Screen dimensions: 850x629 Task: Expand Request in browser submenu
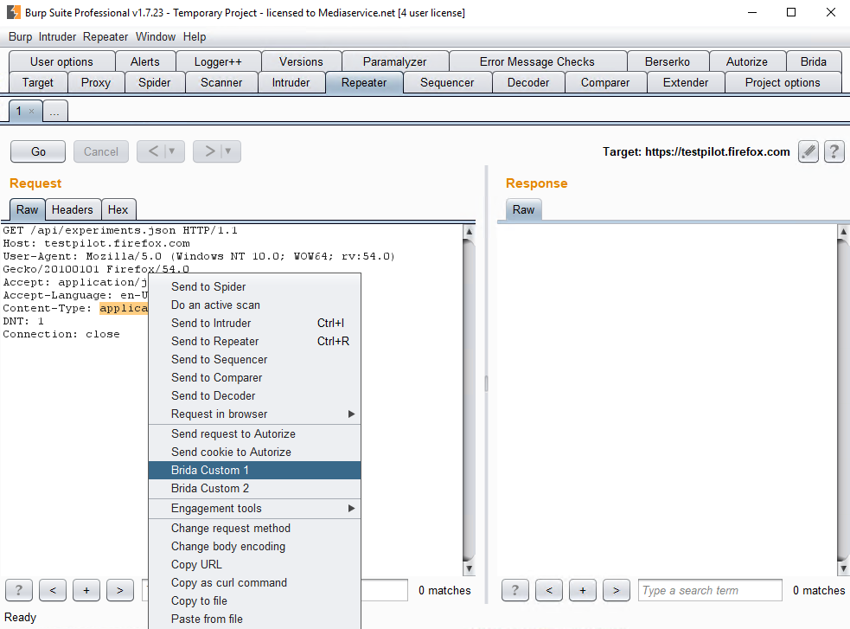351,414
